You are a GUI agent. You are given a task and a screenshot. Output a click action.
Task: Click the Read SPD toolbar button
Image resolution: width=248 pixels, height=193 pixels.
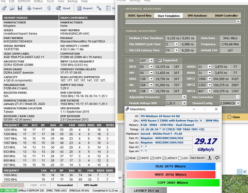pyautogui.click(x=63, y=8)
